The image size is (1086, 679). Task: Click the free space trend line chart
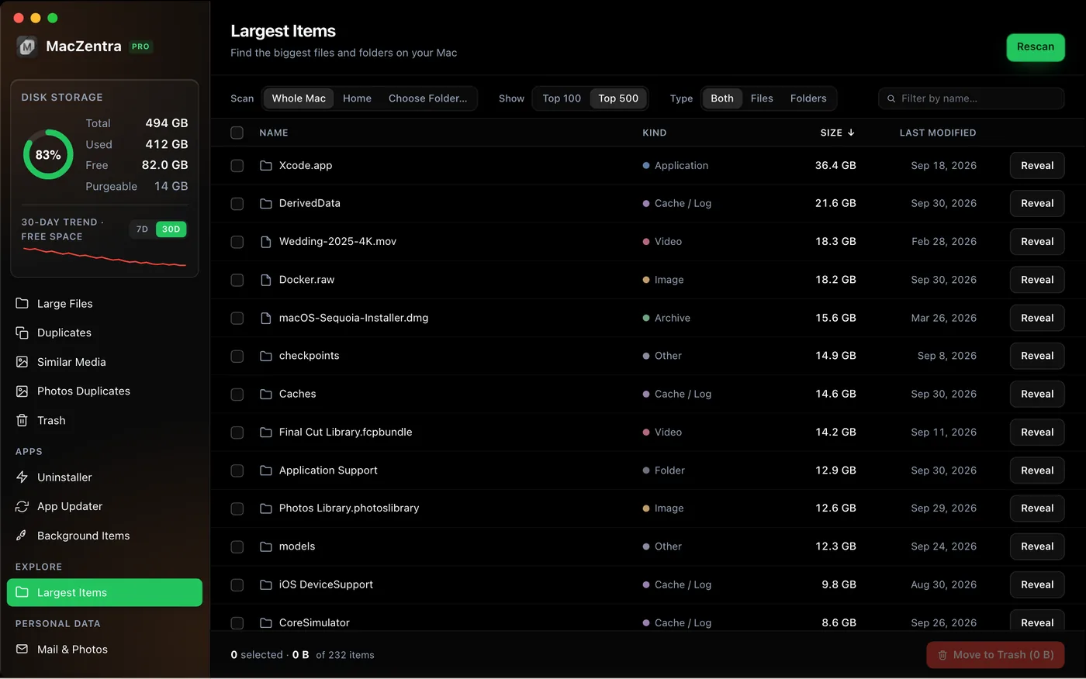click(x=105, y=257)
